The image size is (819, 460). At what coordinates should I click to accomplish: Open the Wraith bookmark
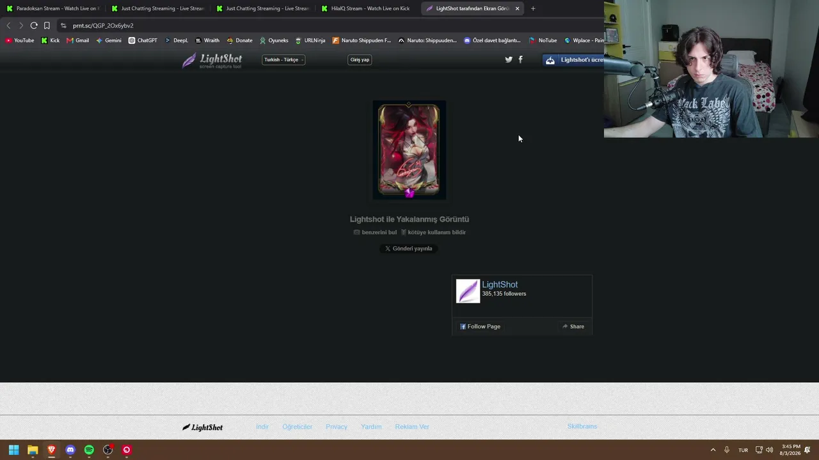(x=207, y=40)
